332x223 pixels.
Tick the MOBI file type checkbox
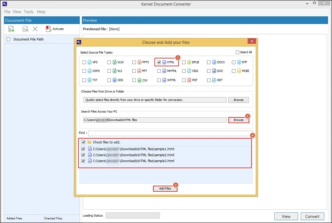[234, 71]
